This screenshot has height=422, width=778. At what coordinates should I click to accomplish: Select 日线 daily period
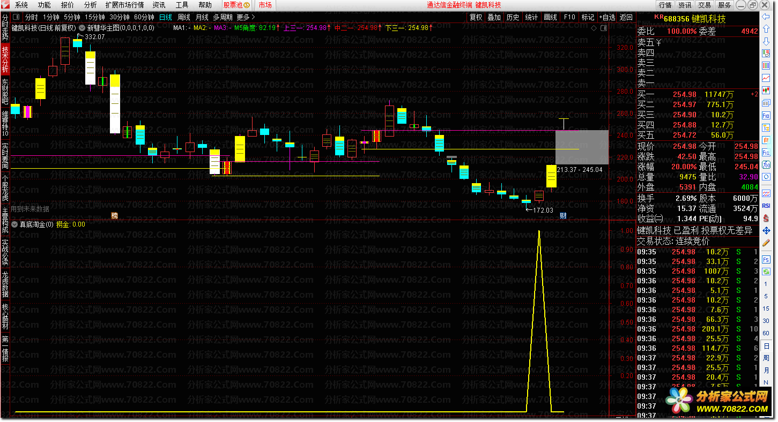(x=166, y=17)
